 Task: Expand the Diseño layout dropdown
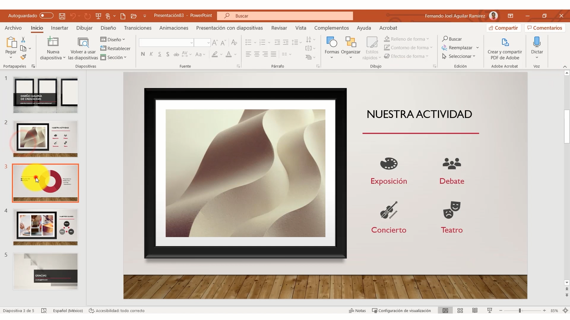tap(113, 39)
